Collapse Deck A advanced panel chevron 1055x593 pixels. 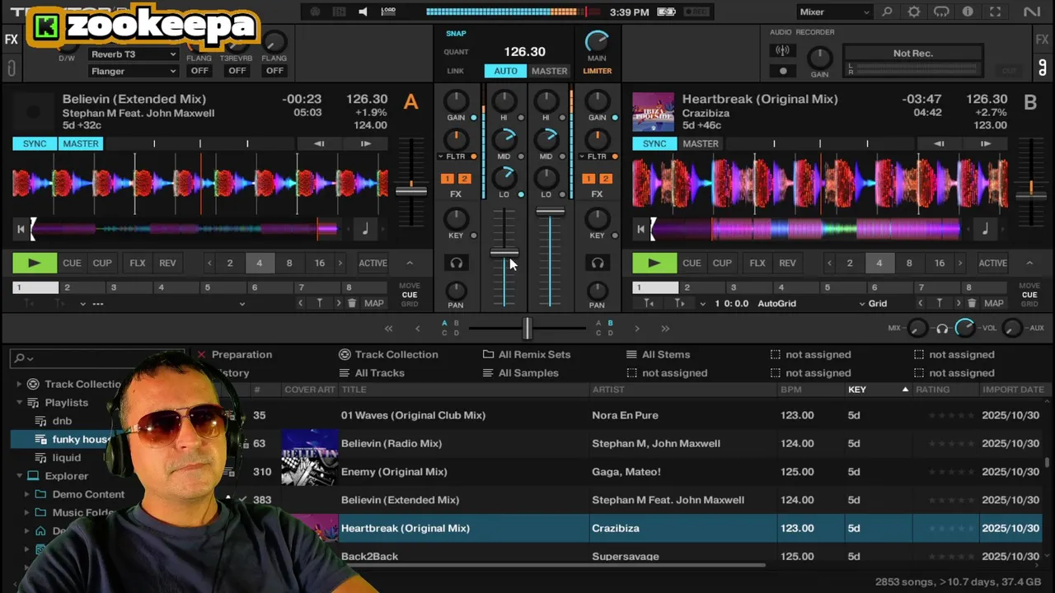[x=410, y=263]
